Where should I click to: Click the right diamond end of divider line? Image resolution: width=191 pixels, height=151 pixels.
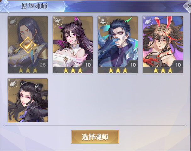[x=186, y=125]
